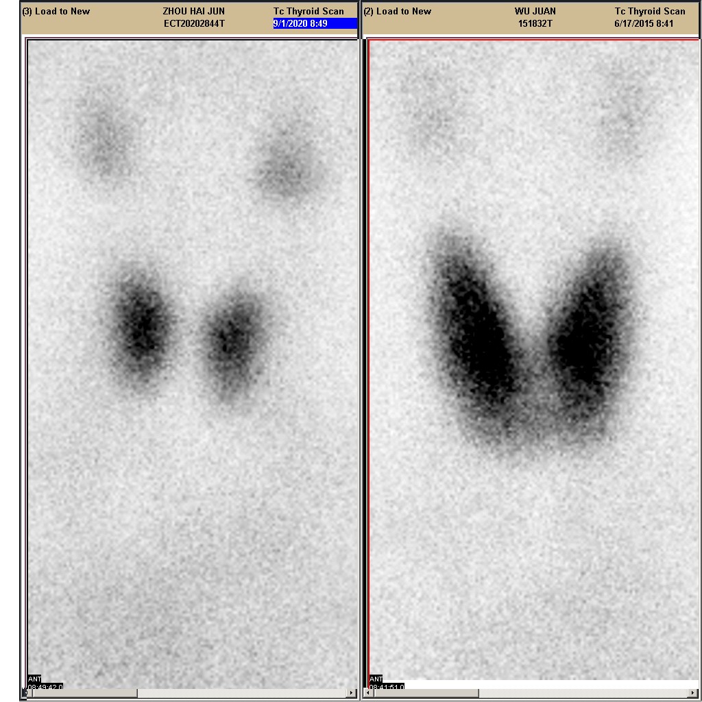This screenshot has height=702, width=702.
Task: Click right scroll arrow of left panel scrollbar
Action: [352, 693]
